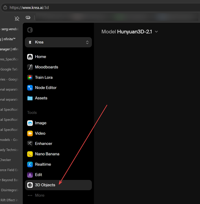Screen dimensions: 200x204
Task: Switch to models - Go browser tab
Action: (9, 140)
